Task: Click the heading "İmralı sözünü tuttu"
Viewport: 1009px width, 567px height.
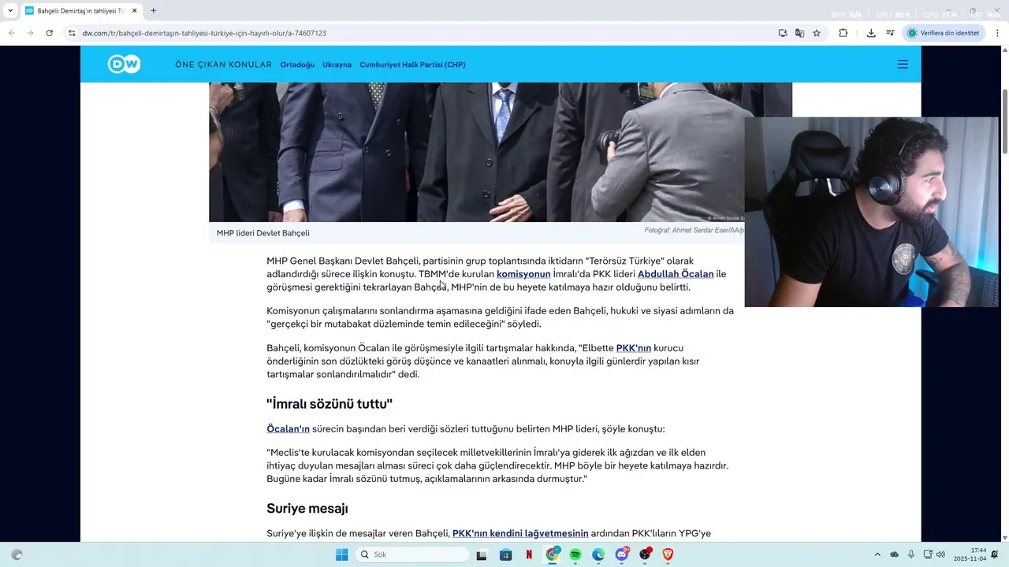Action: point(330,404)
